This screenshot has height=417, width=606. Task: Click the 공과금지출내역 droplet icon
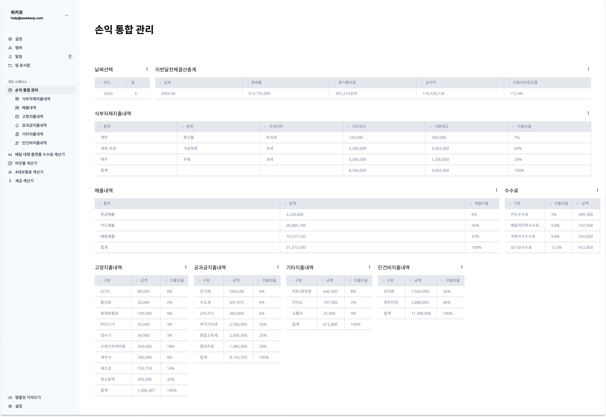click(17, 125)
